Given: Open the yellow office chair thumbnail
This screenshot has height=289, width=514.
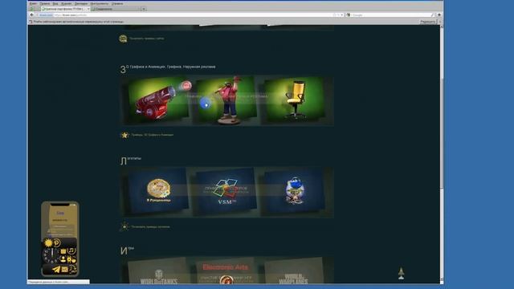Looking at the screenshot, I should click(x=295, y=100).
